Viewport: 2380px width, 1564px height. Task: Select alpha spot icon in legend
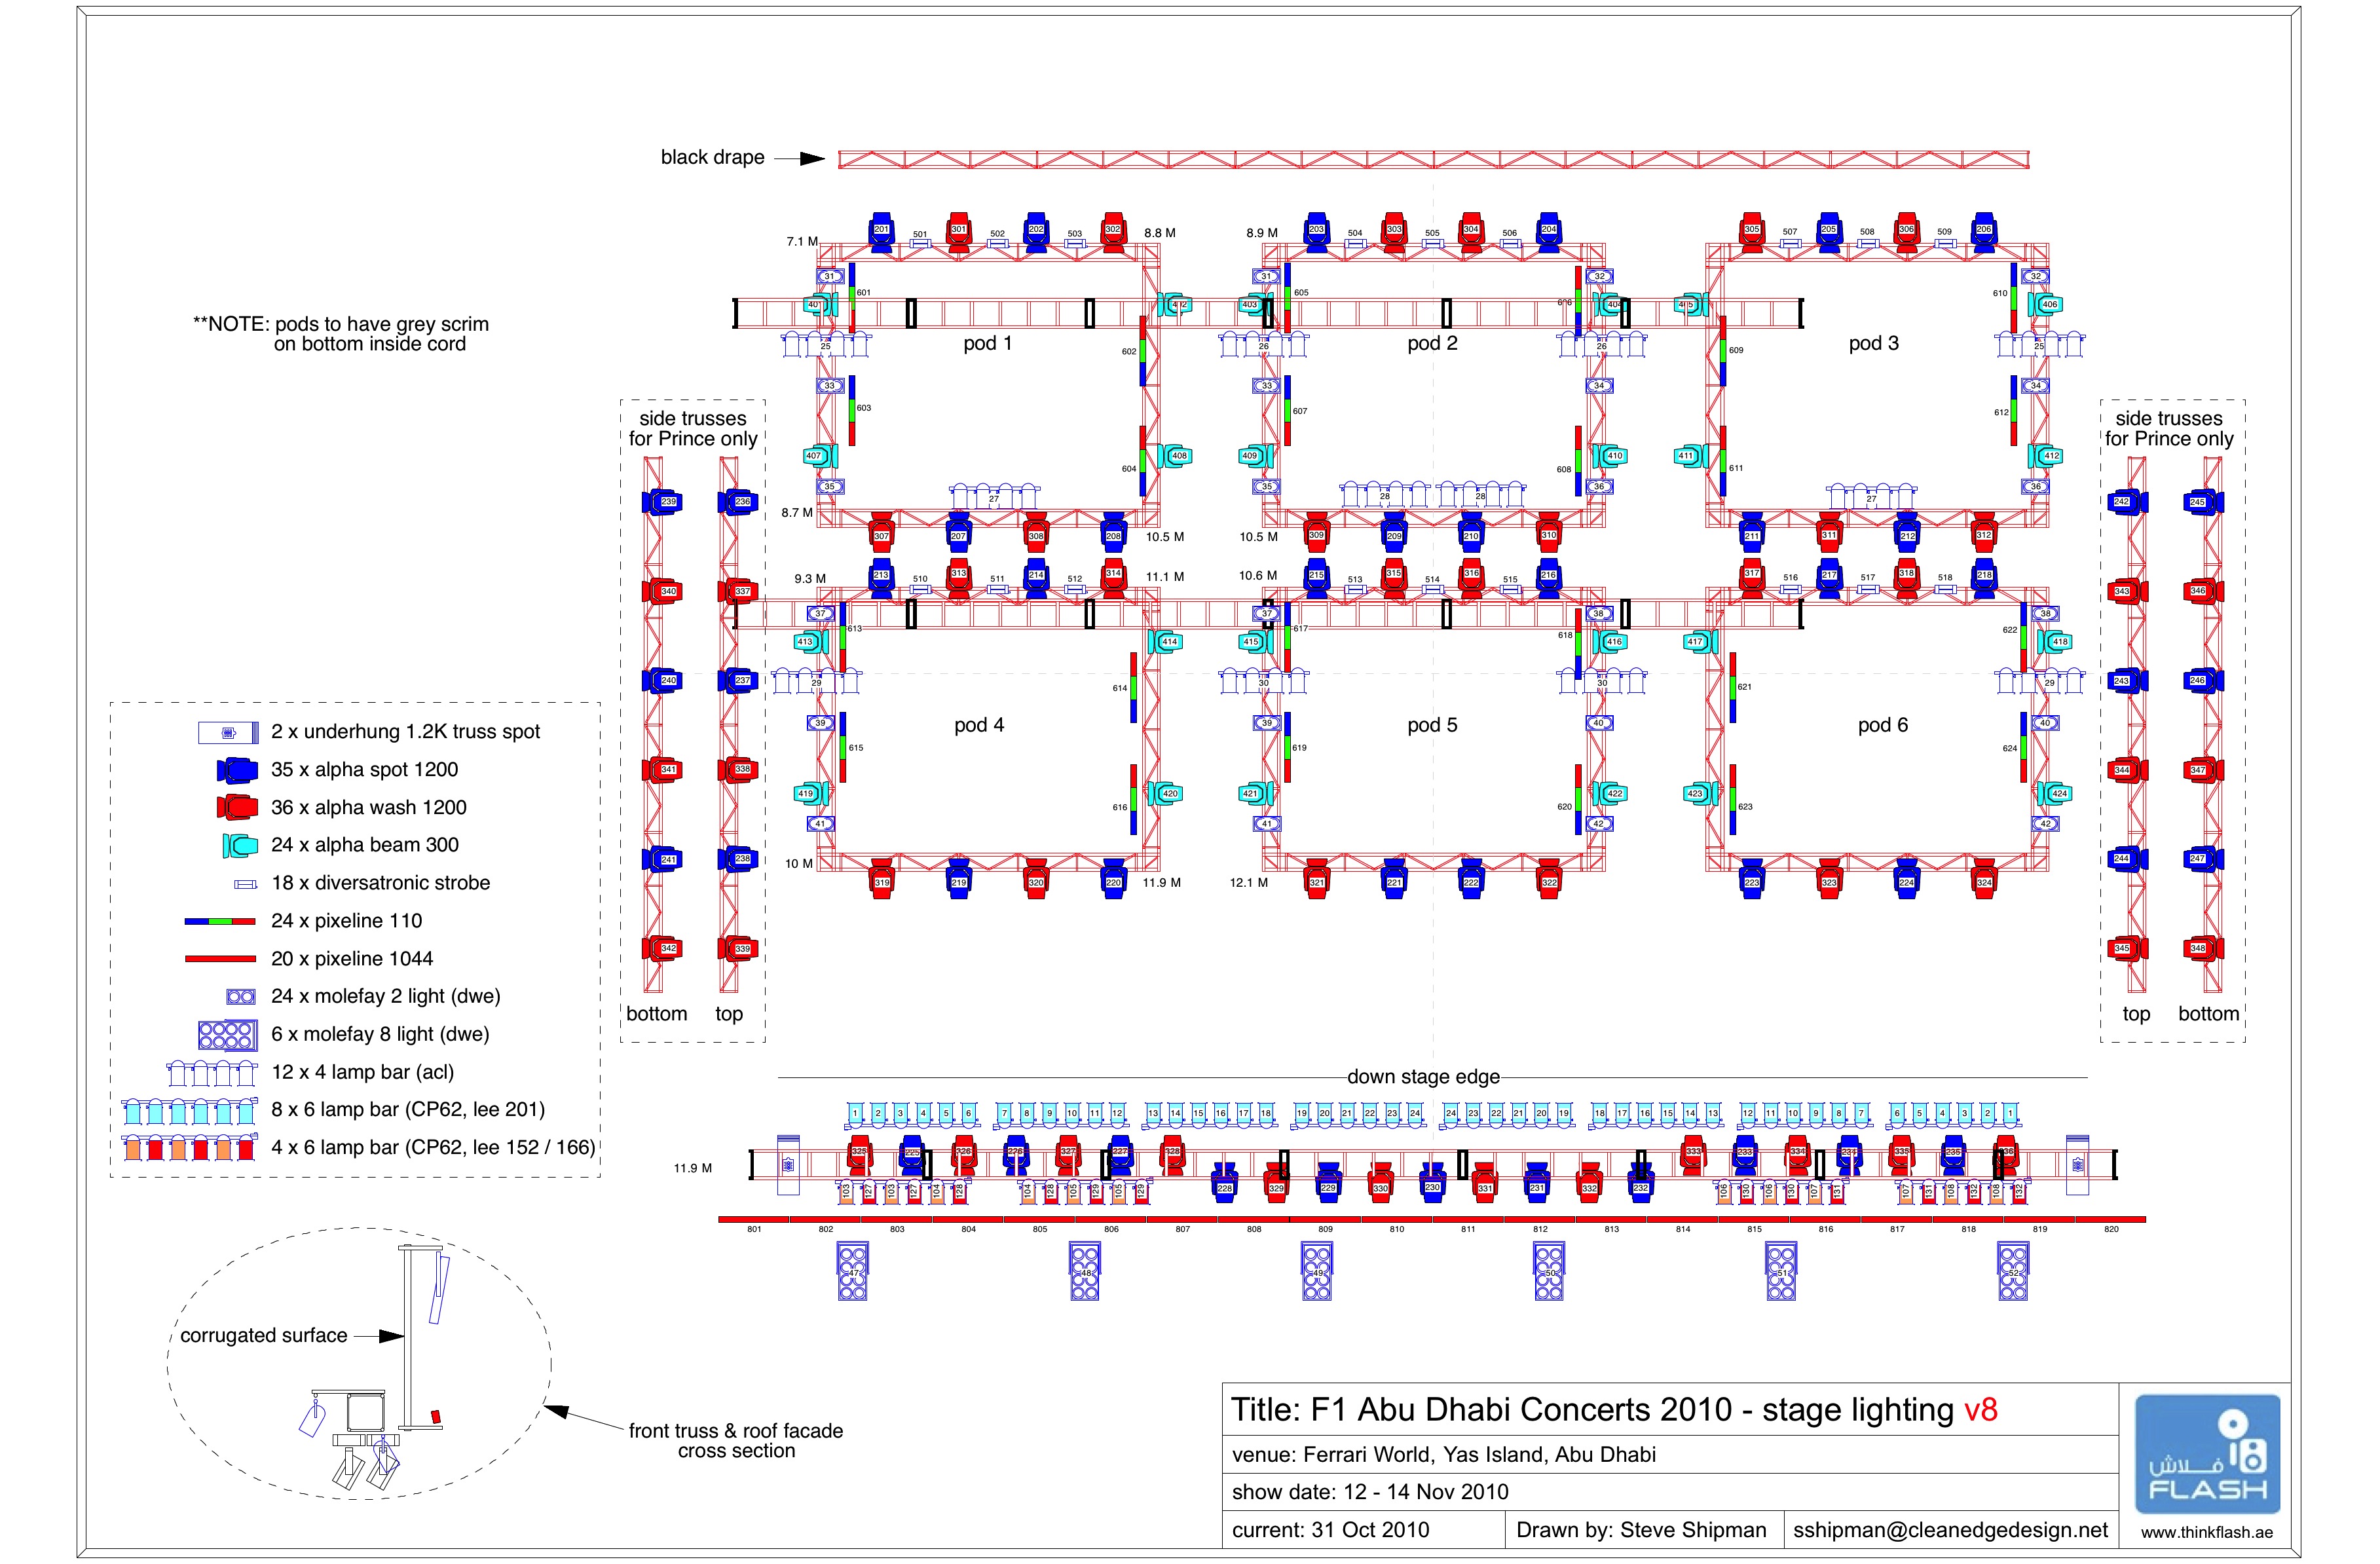click(238, 770)
